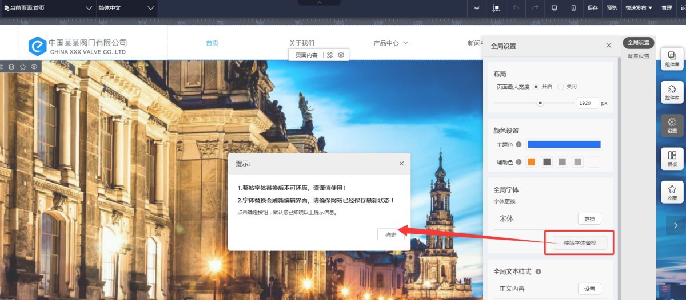Viewport: 686px width, 300px height.
Task: Click the 1920 width input field
Action: tap(587, 103)
